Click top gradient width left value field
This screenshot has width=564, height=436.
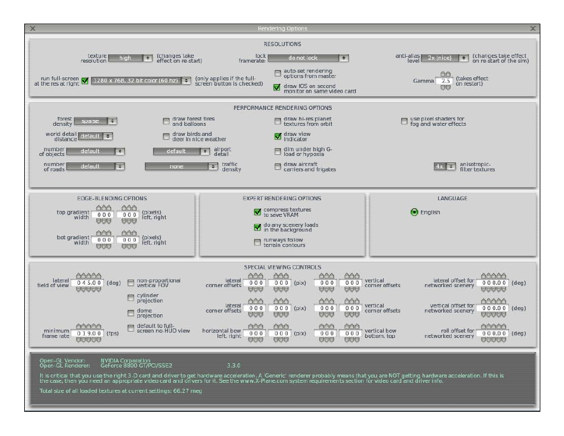[x=103, y=214]
